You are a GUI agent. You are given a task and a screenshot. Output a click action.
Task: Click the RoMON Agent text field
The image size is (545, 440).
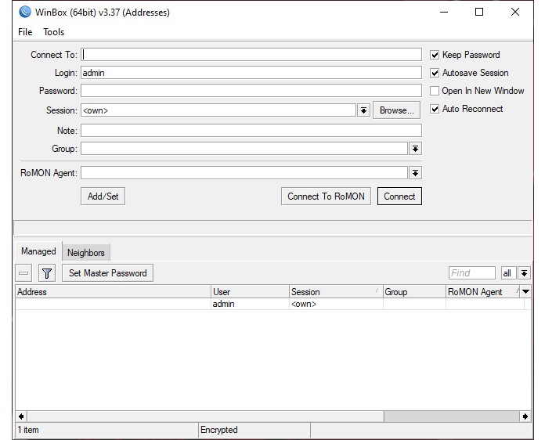(x=244, y=173)
